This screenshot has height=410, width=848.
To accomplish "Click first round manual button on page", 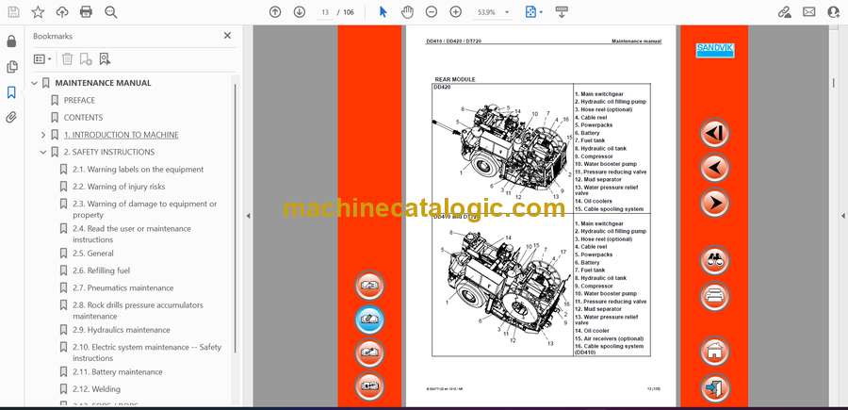I will pyautogui.click(x=369, y=286).
